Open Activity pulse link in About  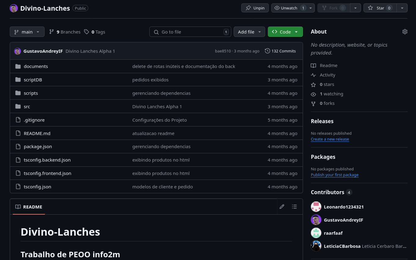(327, 75)
